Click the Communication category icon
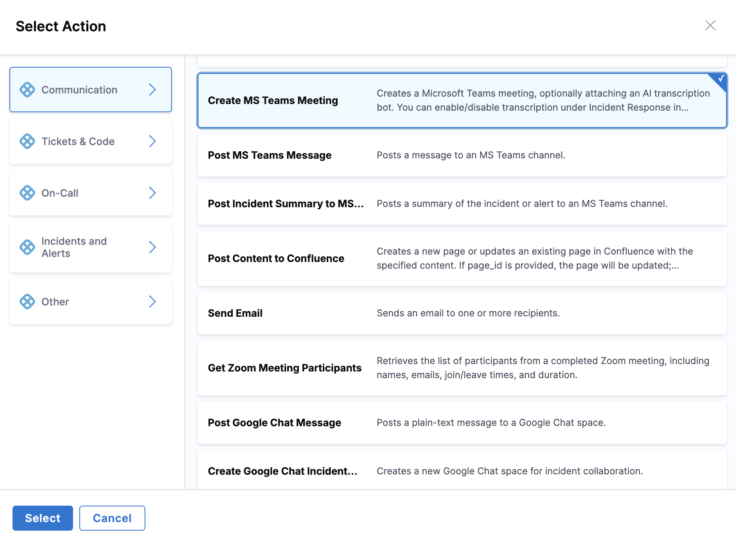 tap(27, 90)
